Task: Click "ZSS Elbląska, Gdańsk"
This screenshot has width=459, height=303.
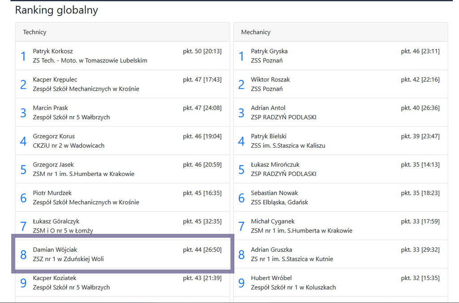Action: (x=280, y=202)
